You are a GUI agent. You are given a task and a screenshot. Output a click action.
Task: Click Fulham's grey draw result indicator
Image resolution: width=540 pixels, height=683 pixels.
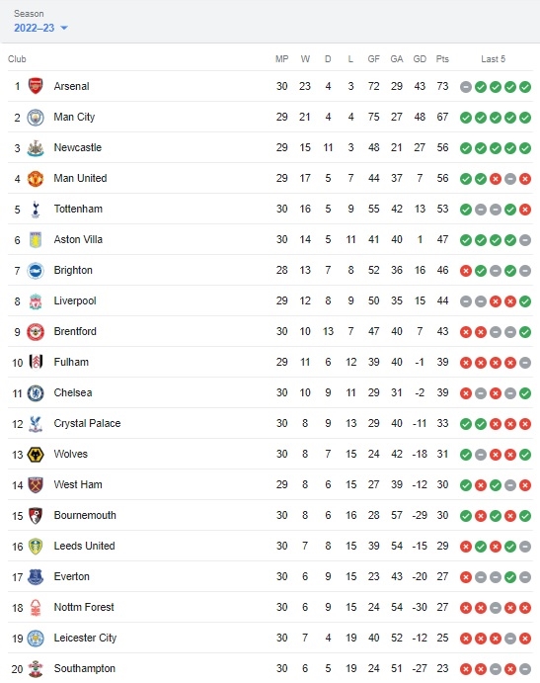[x=525, y=363]
